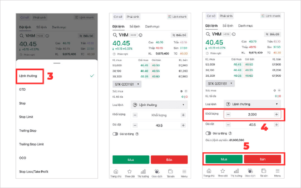Choose Trailing Stop order type
Image resolution: width=301 pixels, height=188 pixels.
tap(28, 130)
